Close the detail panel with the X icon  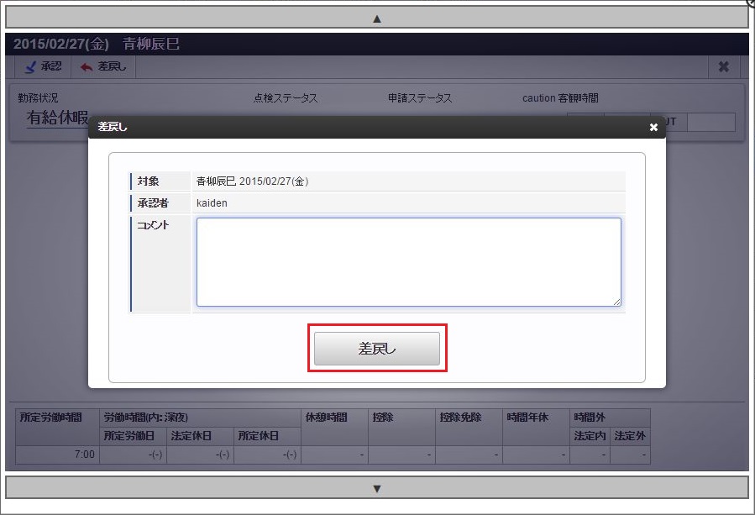click(x=723, y=66)
